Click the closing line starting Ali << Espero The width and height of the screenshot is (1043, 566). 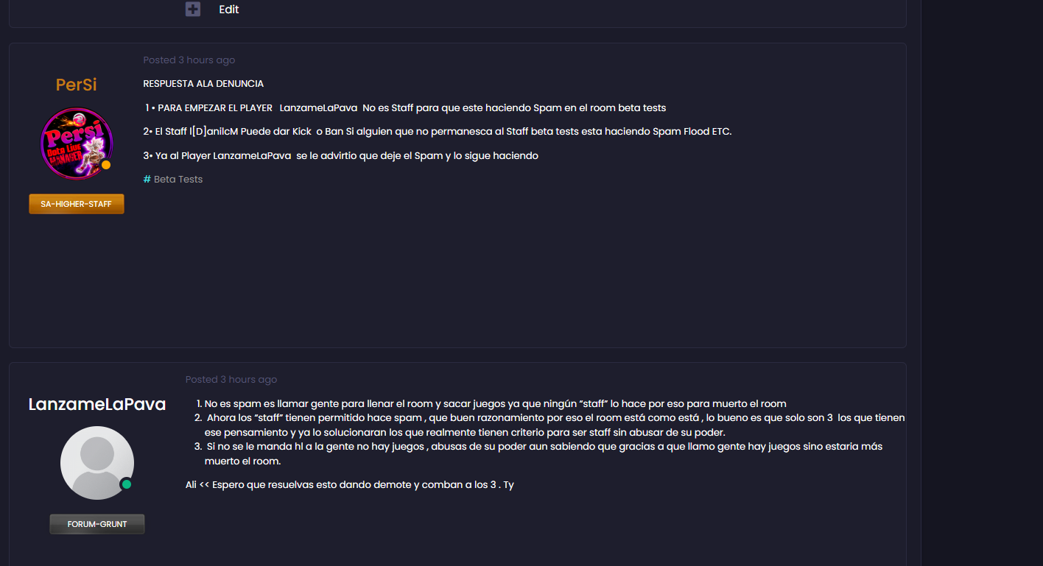(350, 485)
